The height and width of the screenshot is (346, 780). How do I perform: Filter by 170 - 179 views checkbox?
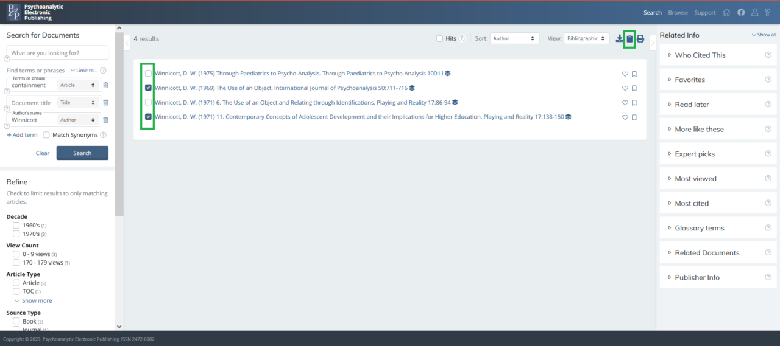(16, 263)
